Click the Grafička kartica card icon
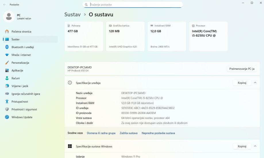 [110, 26]
